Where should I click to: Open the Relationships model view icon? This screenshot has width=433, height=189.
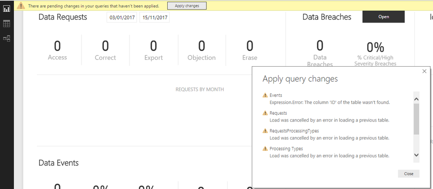(7, 38)
